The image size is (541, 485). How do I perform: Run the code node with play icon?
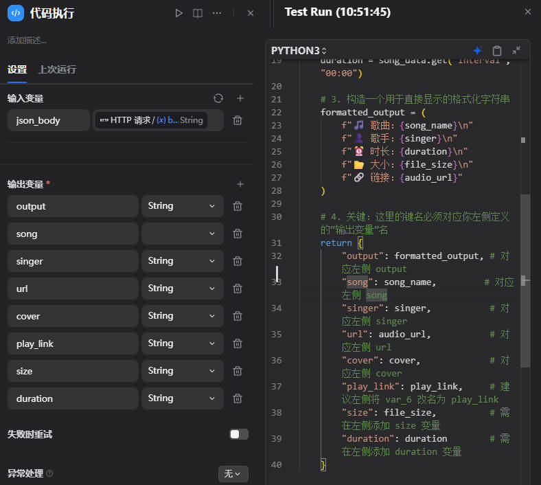coord(179,13)
